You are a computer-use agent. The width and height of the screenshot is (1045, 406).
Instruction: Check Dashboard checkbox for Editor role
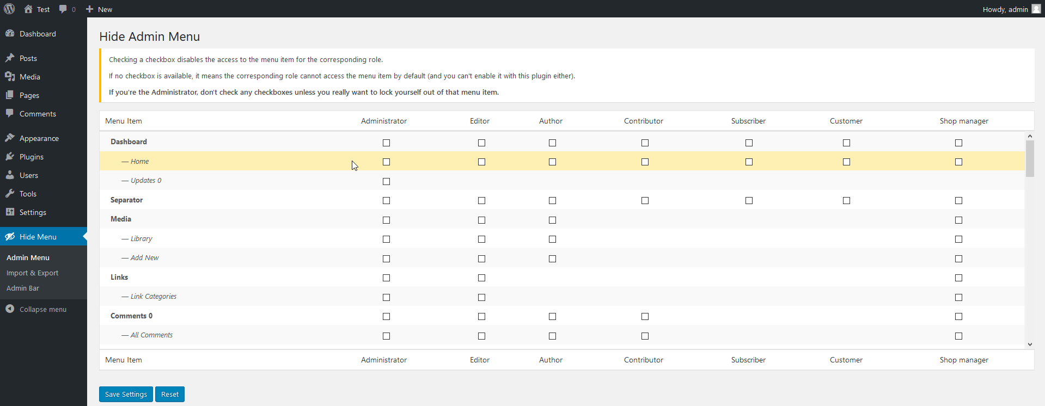coord(481,143)
